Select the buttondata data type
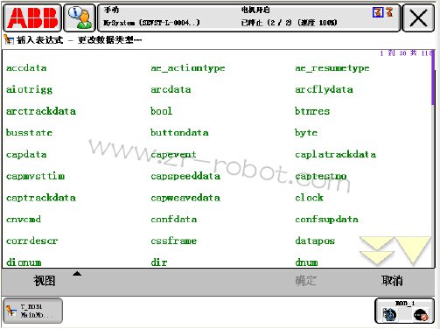This screenshot has width=440, height=329. click(x=179, y=133)
